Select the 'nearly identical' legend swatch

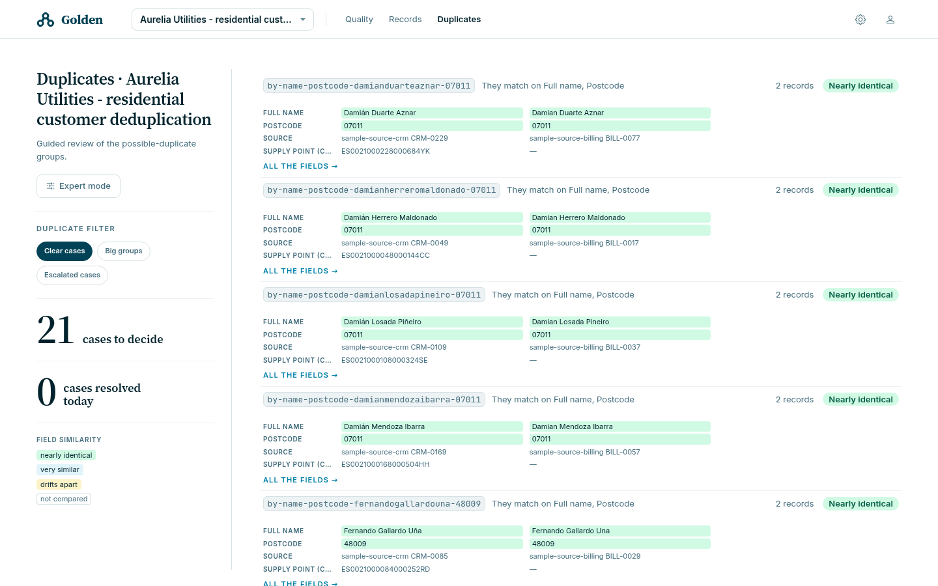click(x=66, y=456)
